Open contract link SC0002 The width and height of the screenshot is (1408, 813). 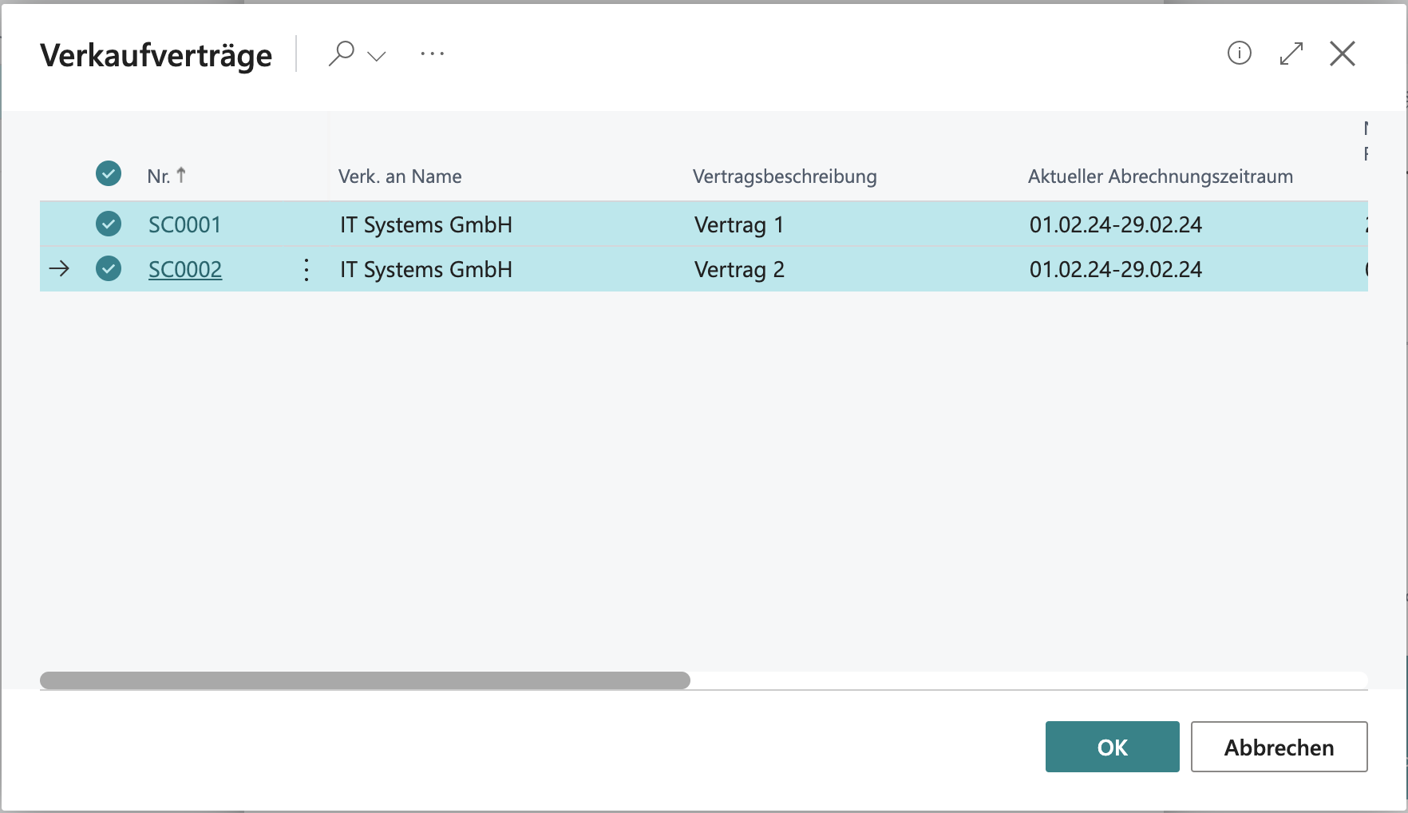pos(184,269)
